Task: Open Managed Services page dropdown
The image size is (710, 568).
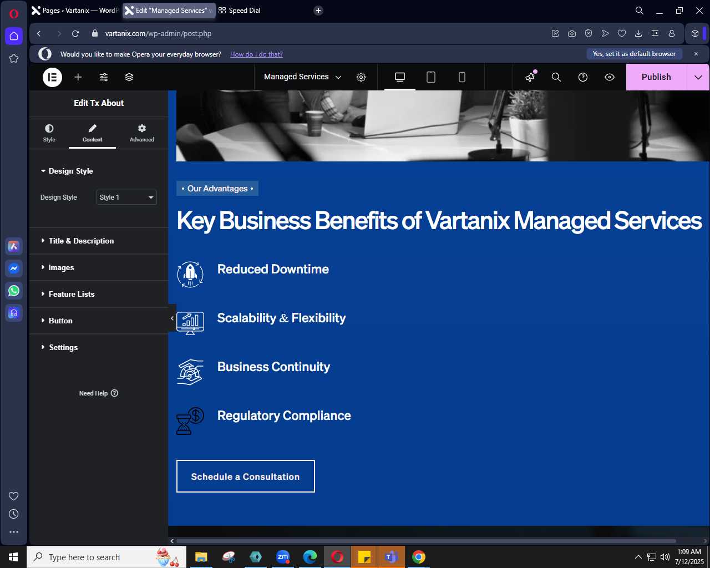Action: (303, 77)
